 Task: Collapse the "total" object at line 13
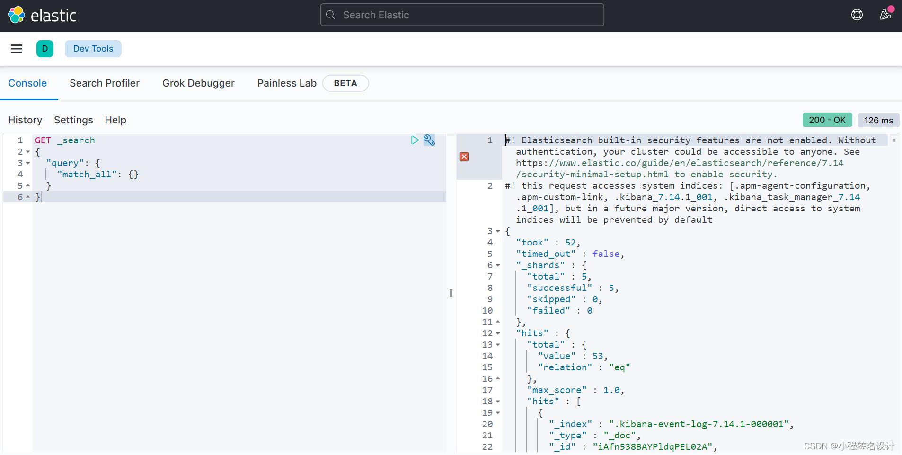(x=498, y=345)
